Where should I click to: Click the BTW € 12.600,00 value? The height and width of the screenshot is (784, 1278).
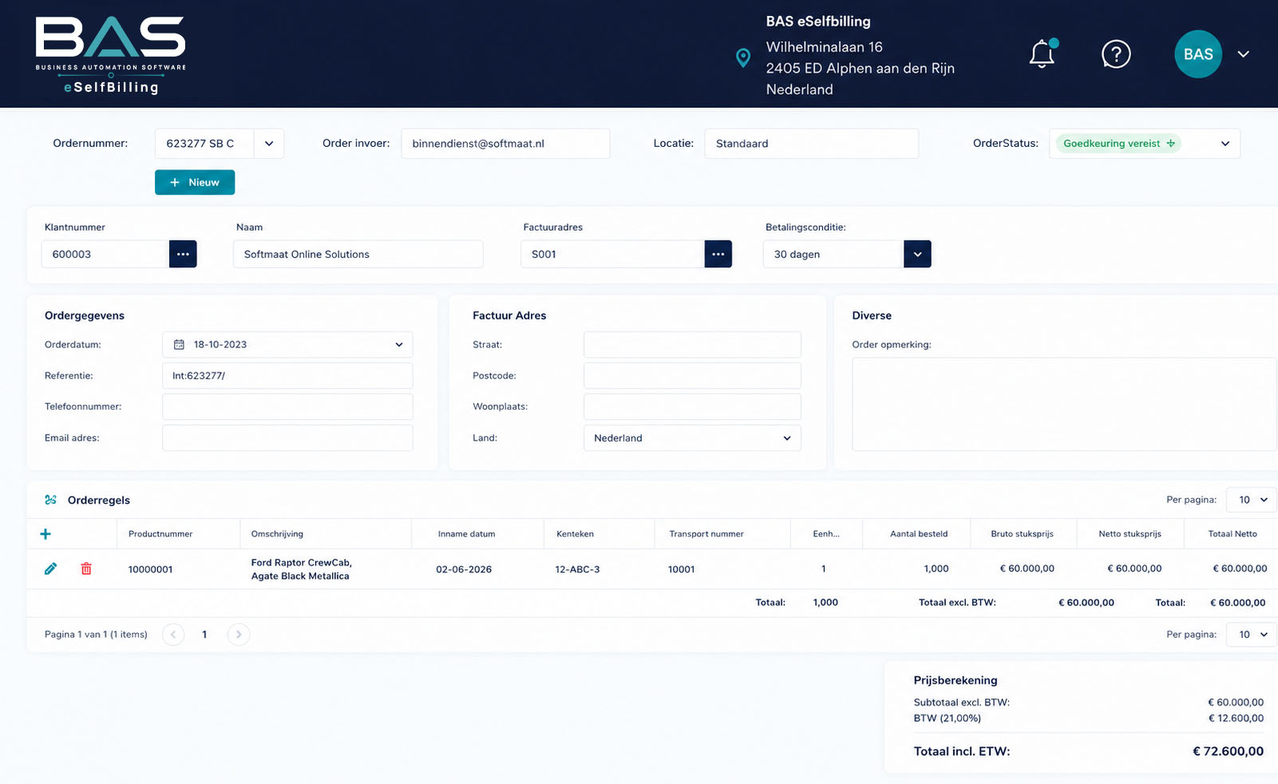[1236, 719]
